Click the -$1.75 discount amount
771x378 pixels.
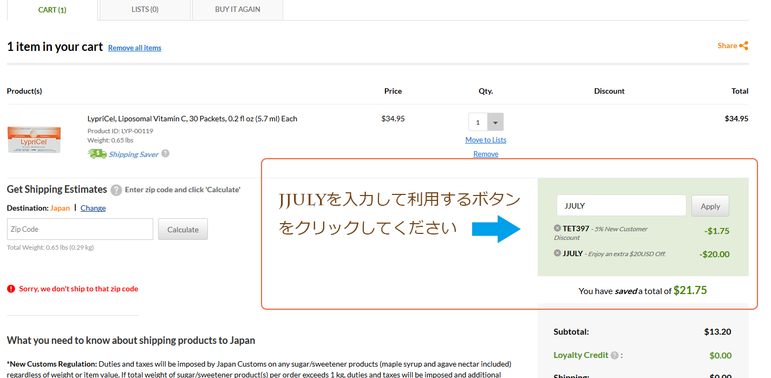(717, 231)
